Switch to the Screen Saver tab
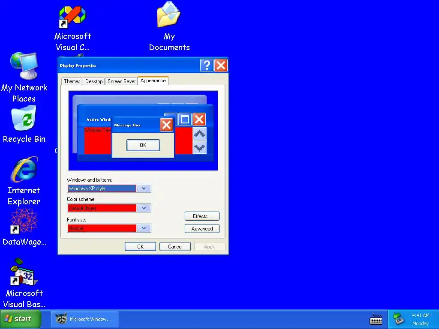Image resolution: width=439 pixels, height=329 pixels. (x=121, y=81)
